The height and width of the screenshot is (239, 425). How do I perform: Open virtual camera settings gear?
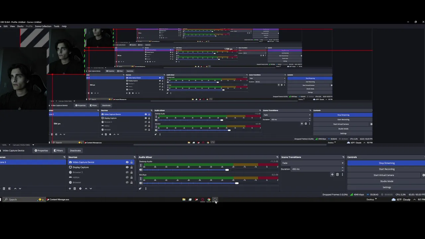pos(423,175)
